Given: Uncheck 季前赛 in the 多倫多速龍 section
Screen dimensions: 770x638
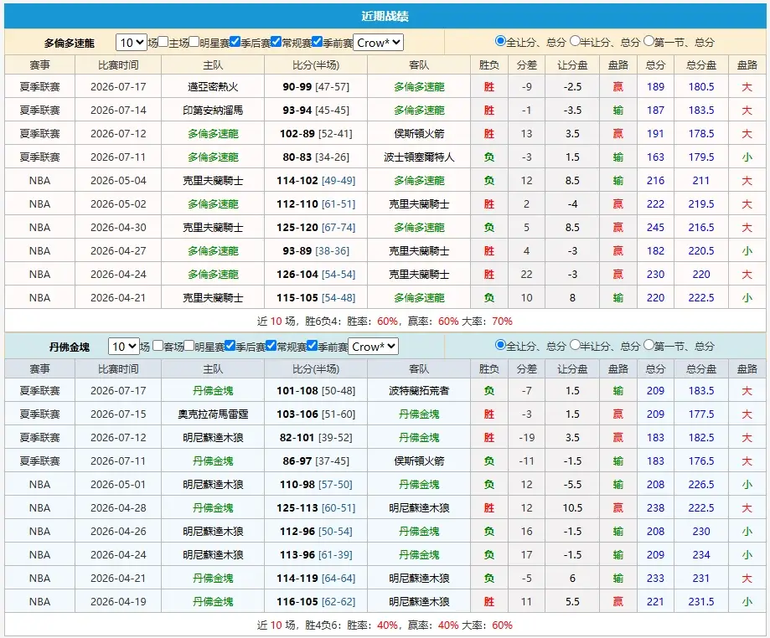Looking at the screenshot, I should point(318,42).
